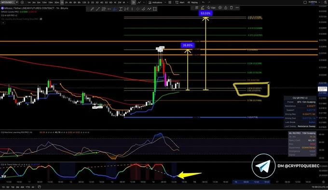Select the 1D date range
Viewport: 328px width, 190px height.
(x=3, y=187)
